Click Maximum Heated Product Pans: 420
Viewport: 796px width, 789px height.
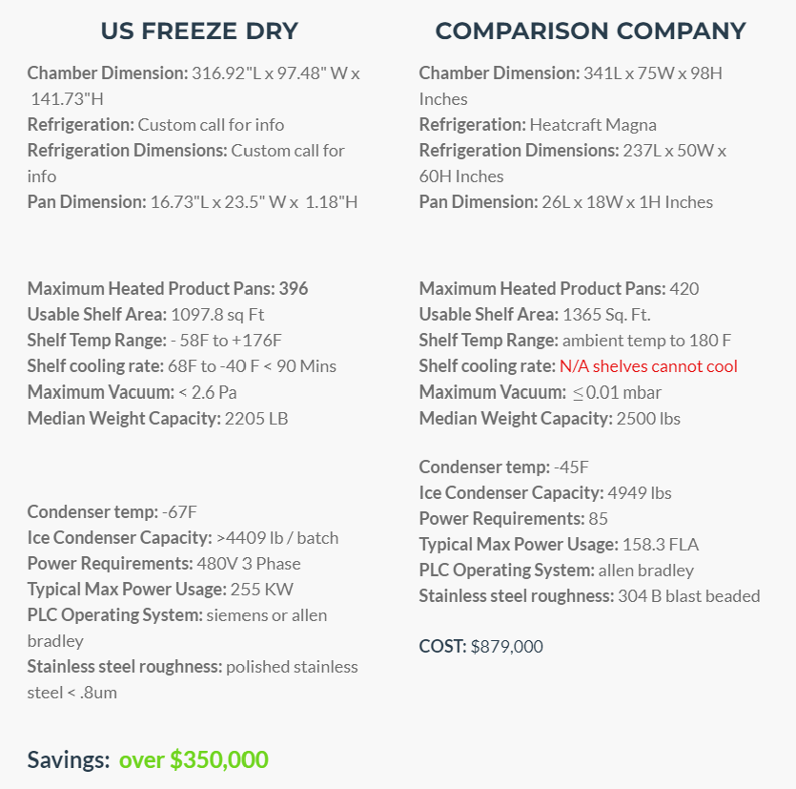pyautogui.click(x=559, y=288)
